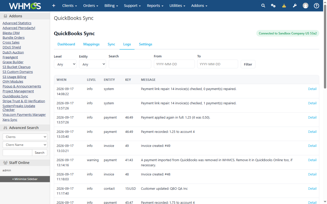Viewport: 327px width, 204px height.
Task: Open the search magnifier icon
Action: (263, 6)
